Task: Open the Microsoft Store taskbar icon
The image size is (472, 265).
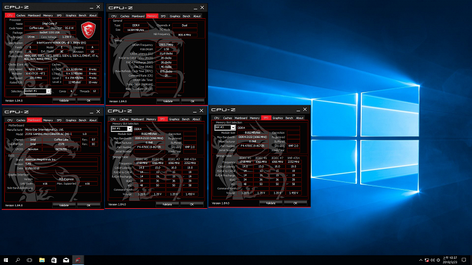Action: coord(53,260)
